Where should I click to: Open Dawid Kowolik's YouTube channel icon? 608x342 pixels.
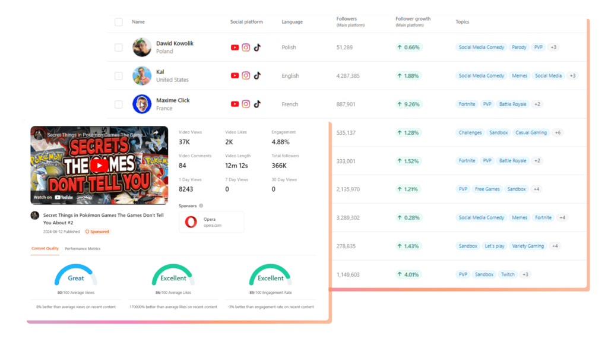point(235,47)
